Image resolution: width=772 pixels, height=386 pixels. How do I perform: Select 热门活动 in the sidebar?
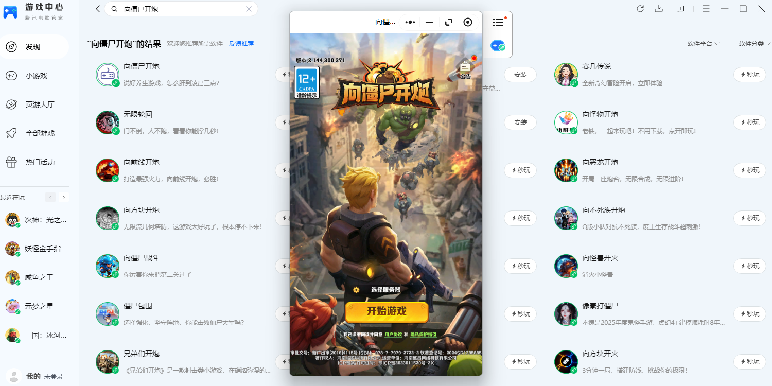coord(34,162)
